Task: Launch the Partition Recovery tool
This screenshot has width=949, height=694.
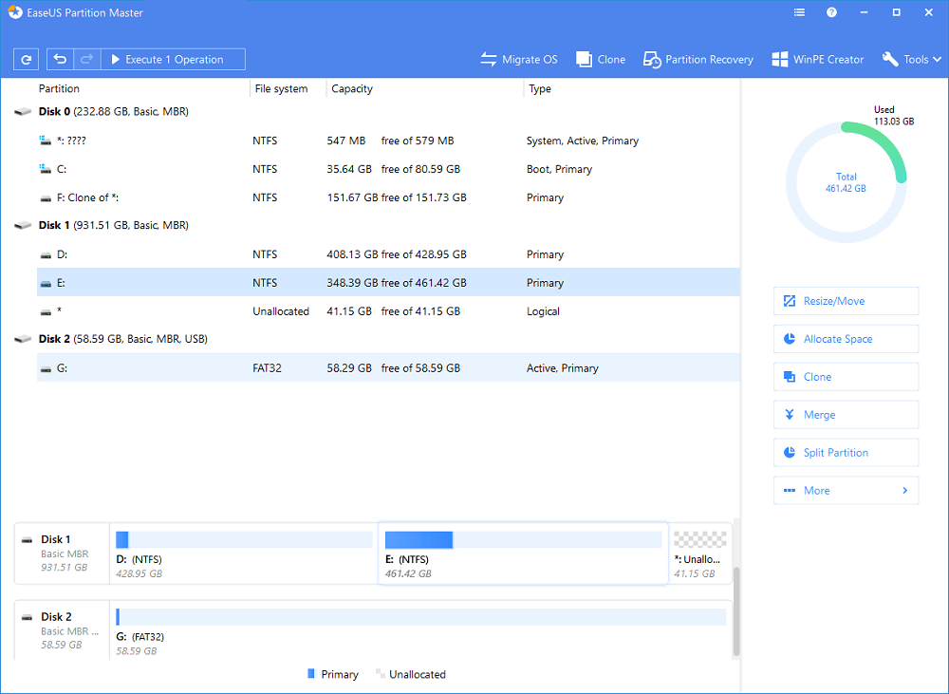Action: (698, 59)
